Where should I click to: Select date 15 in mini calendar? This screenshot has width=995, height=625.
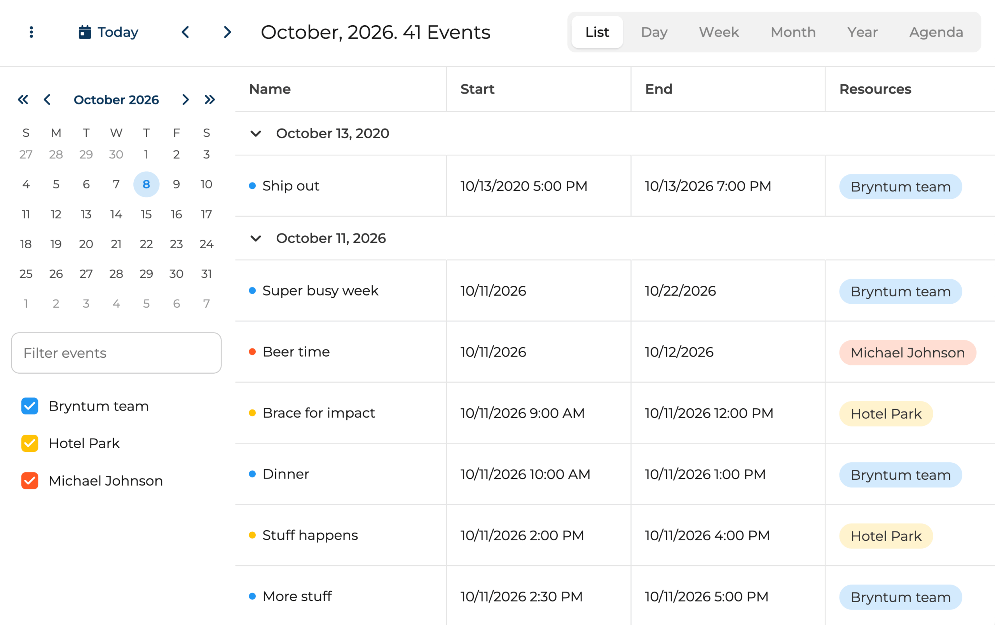click(146, 214)
